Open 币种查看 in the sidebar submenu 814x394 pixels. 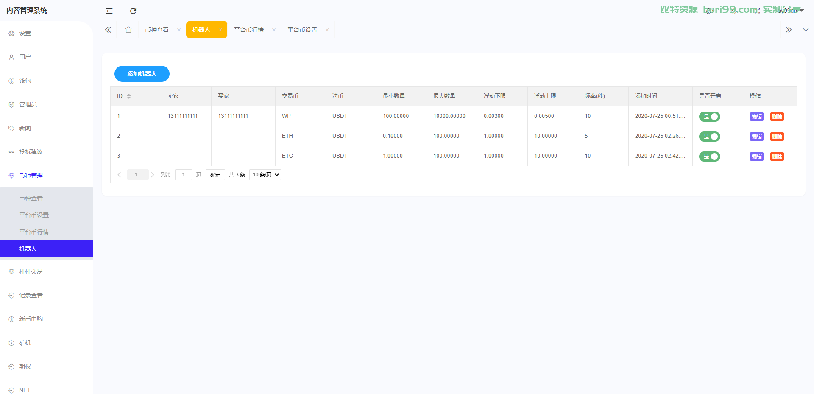(x=47, y=198)
